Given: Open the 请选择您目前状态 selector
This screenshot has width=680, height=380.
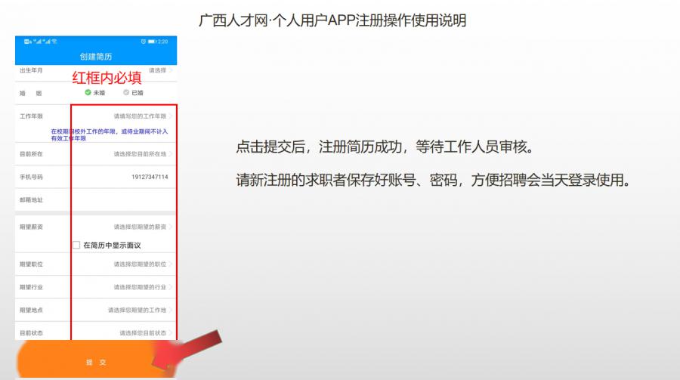Looking at the screenshot, I should click(x=146, y=333).
